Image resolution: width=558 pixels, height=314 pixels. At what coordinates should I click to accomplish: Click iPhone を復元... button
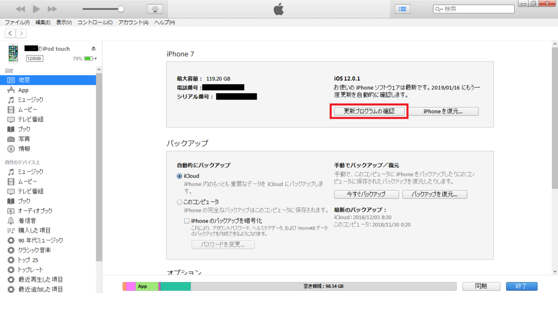tap(443, 112)
